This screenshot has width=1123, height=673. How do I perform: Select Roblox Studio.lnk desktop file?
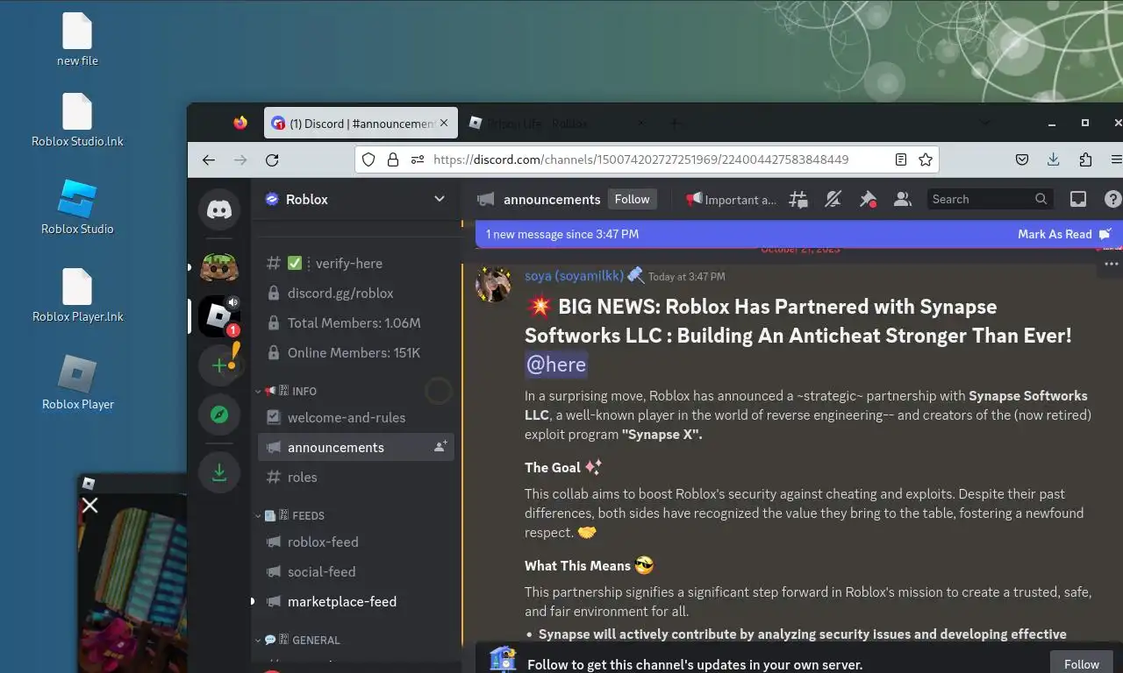click(x=77, y=120)
